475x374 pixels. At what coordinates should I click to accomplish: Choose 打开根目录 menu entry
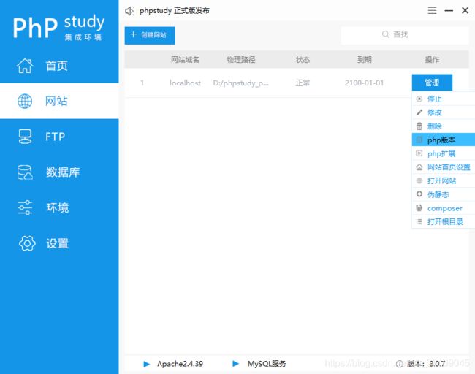tap(444, 221)
